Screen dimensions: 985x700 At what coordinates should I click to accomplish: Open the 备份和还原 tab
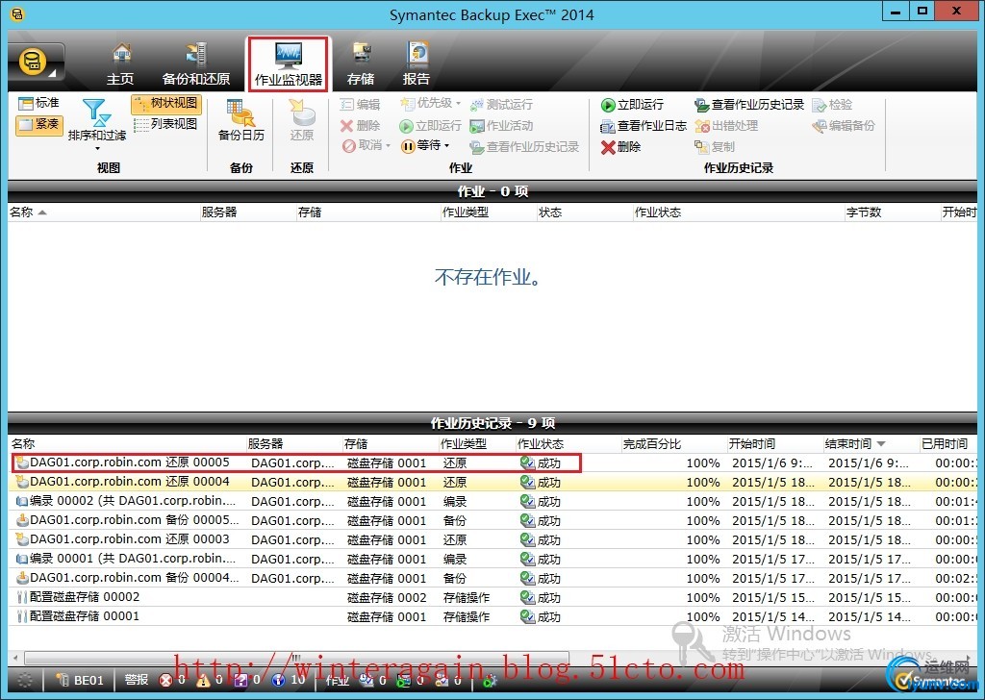coord(196,64)
